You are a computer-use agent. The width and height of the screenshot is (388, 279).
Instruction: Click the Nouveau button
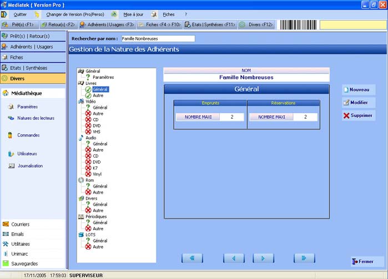click(359, 89)
